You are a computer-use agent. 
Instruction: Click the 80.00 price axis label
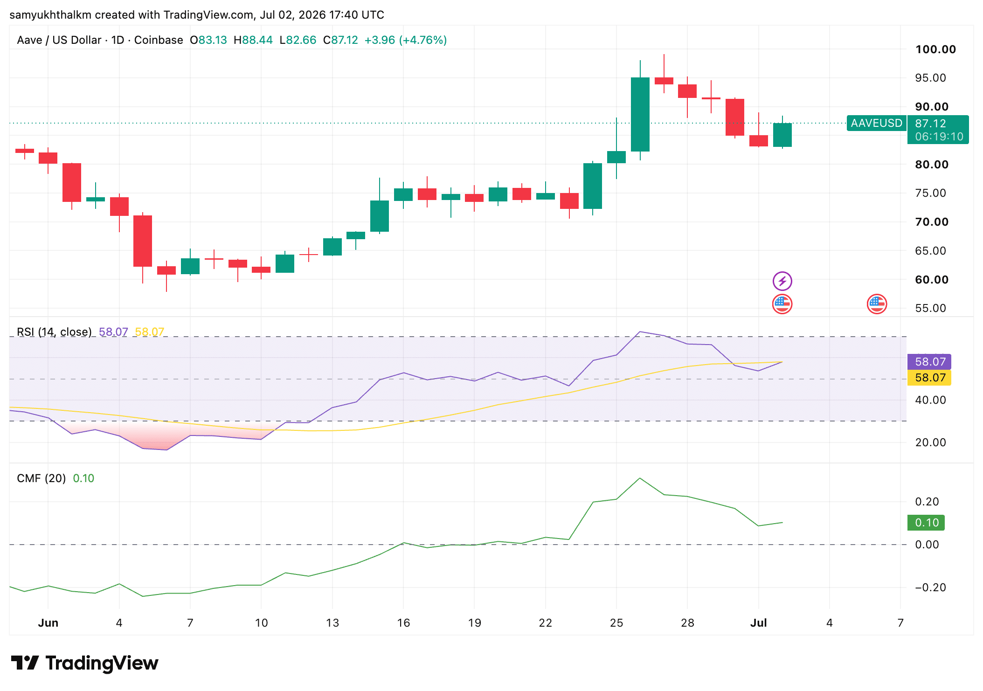pyautogui.click(x=931, y=165)
